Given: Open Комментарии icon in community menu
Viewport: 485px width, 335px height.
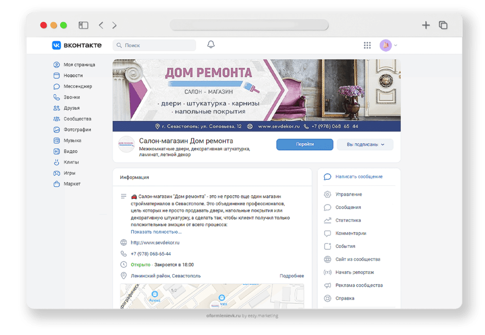Looking at the screenshot, I should 327,233.
